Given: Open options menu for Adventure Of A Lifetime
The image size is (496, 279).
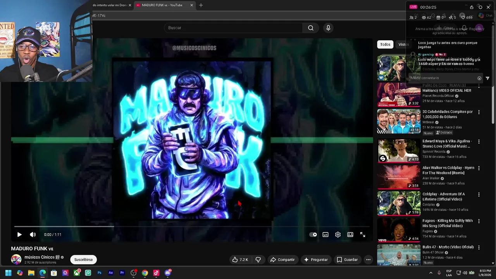Looking at the screenshot, I should (479, 195).
